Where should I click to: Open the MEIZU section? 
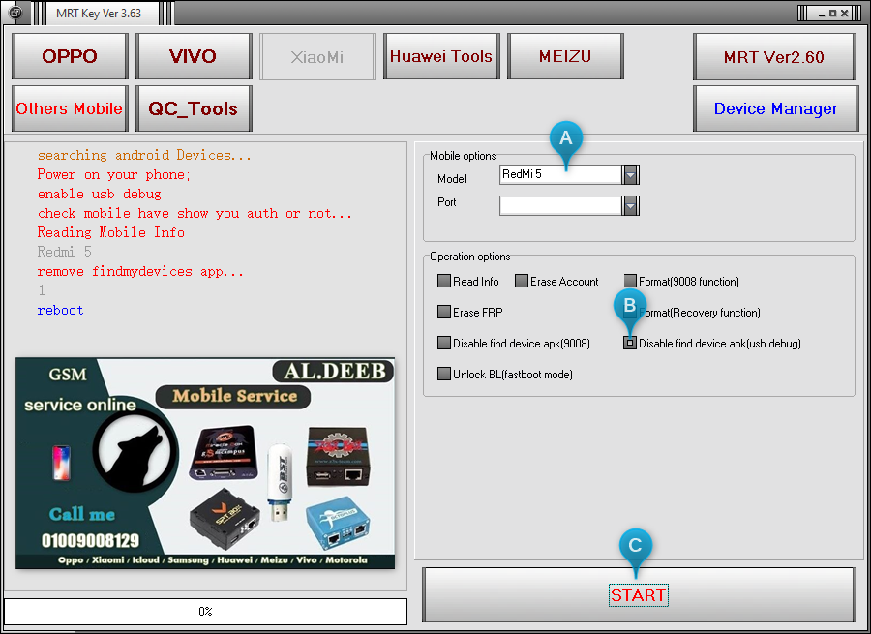[x=565, y=56]
